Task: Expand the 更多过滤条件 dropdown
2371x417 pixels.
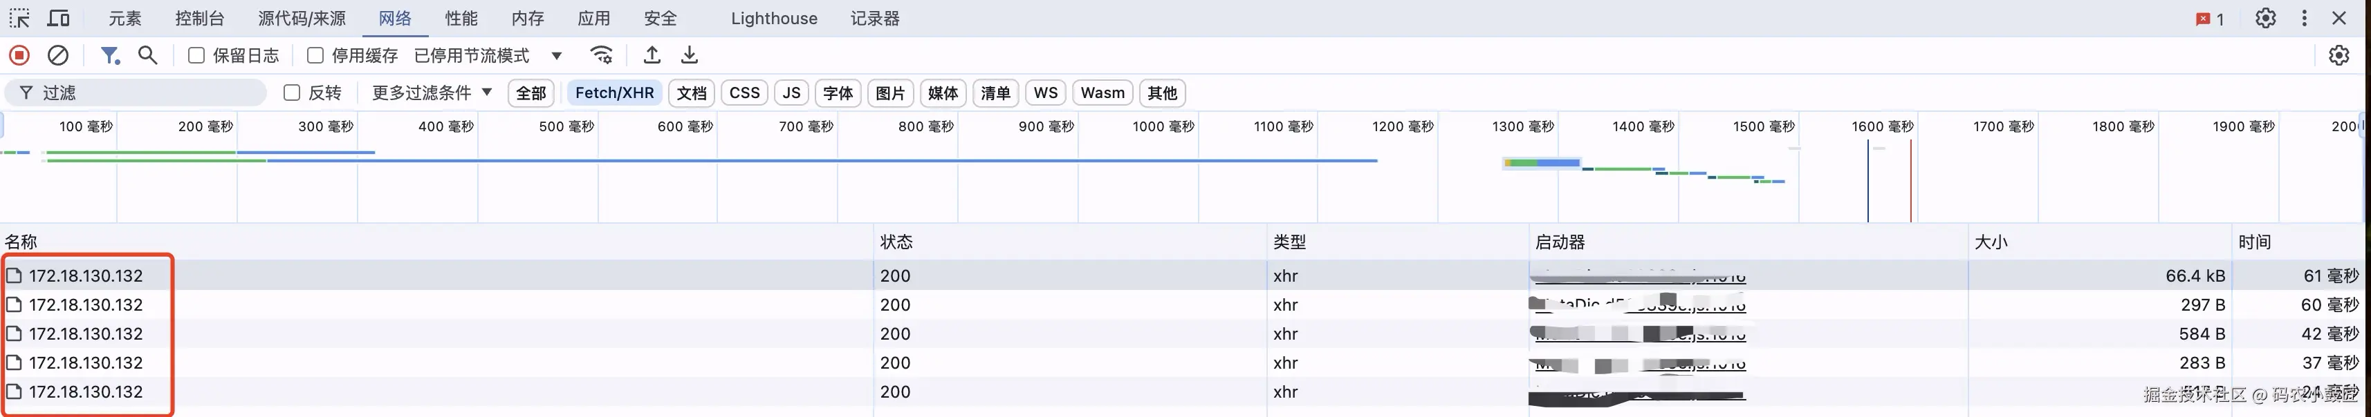Action: [432, 93]
